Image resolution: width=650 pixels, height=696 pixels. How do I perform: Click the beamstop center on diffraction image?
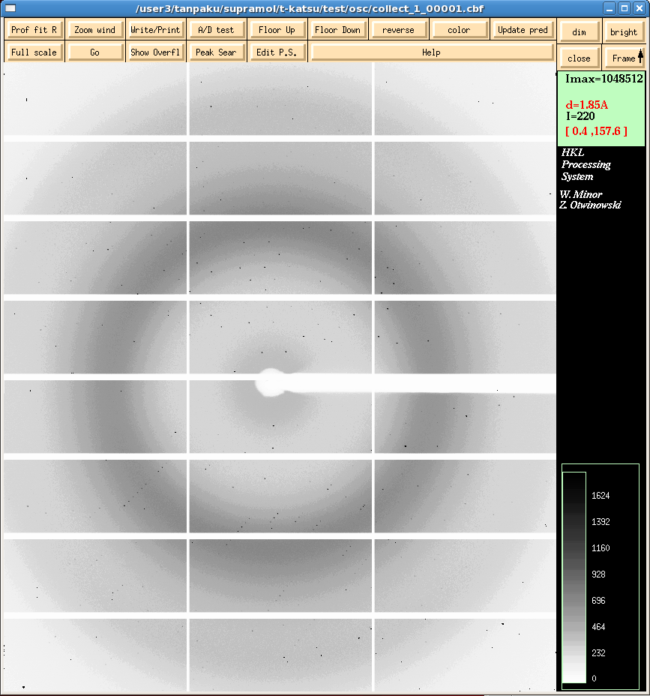(x=269, y=382)
